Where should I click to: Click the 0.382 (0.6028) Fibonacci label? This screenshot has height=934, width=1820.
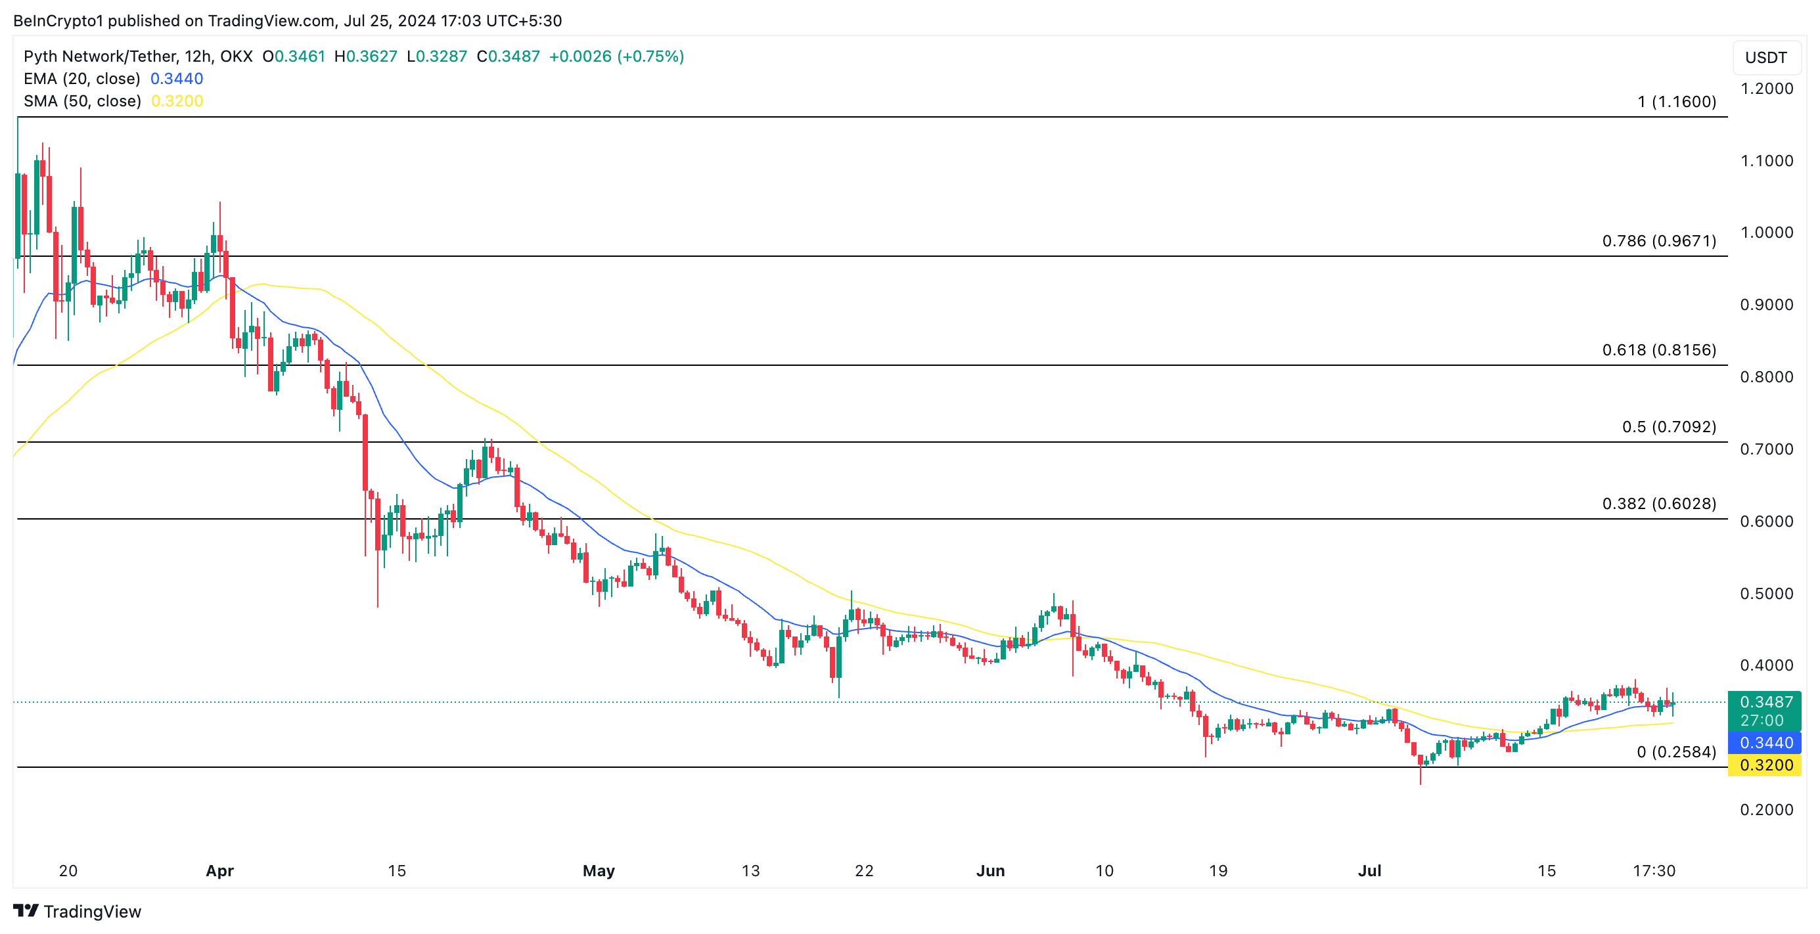point(1658,504)
